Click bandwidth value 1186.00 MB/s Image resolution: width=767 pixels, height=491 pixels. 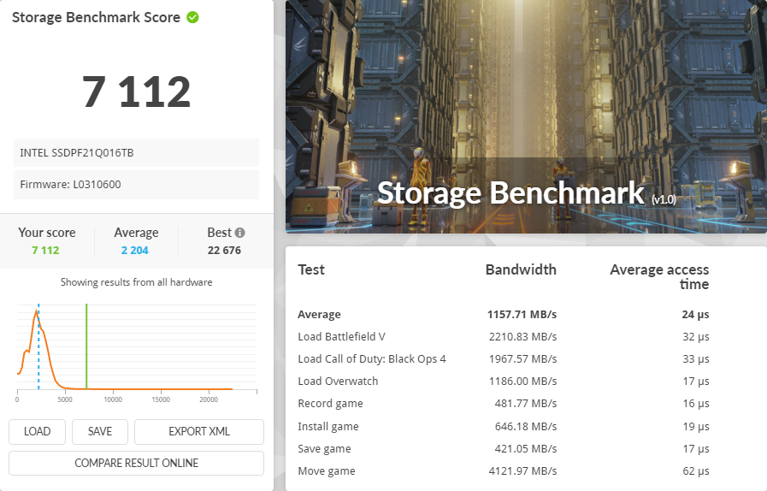pos(523,382)
